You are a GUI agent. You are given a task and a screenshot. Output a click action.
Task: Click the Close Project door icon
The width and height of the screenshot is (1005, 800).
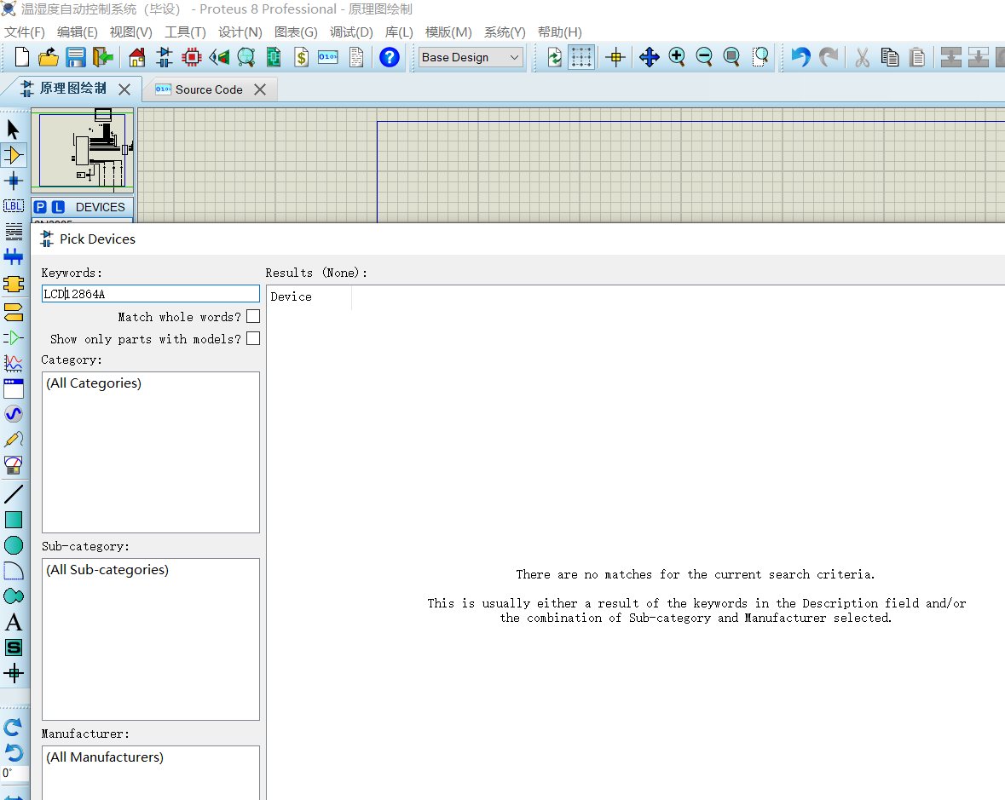[102, 58]
